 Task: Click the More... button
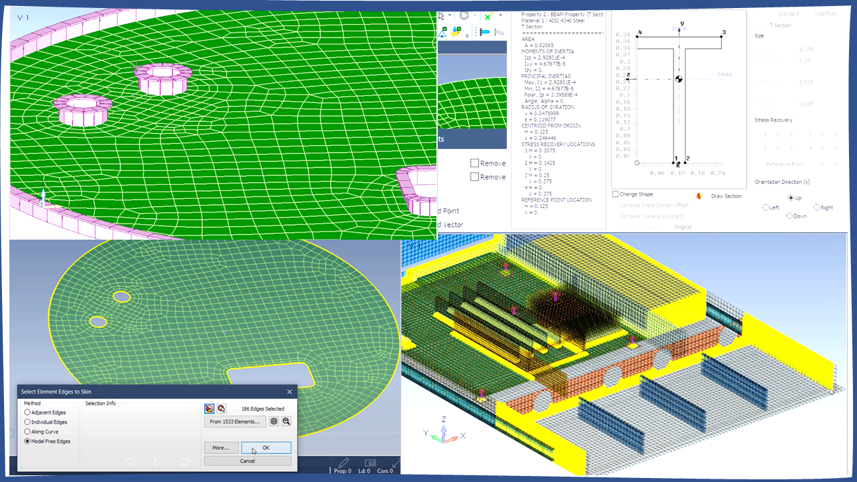(x=221, y=448)
